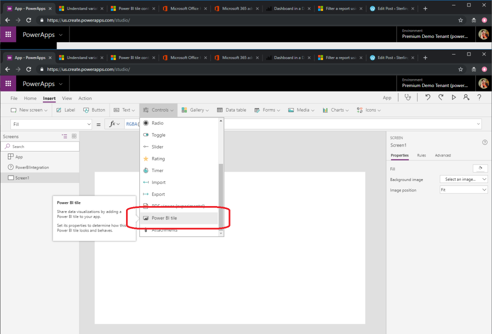
Task: Choose Timer in the Controls dropdown
Action: tap(158, 170)
